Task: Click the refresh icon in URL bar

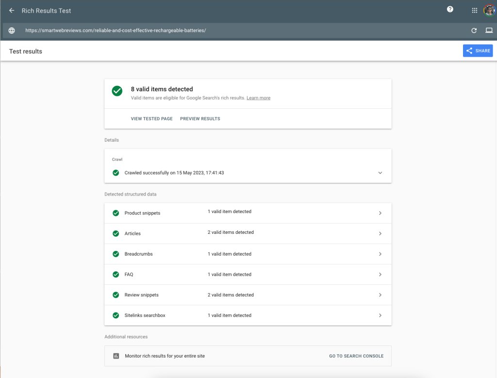Action: click(x=474, y=31)
